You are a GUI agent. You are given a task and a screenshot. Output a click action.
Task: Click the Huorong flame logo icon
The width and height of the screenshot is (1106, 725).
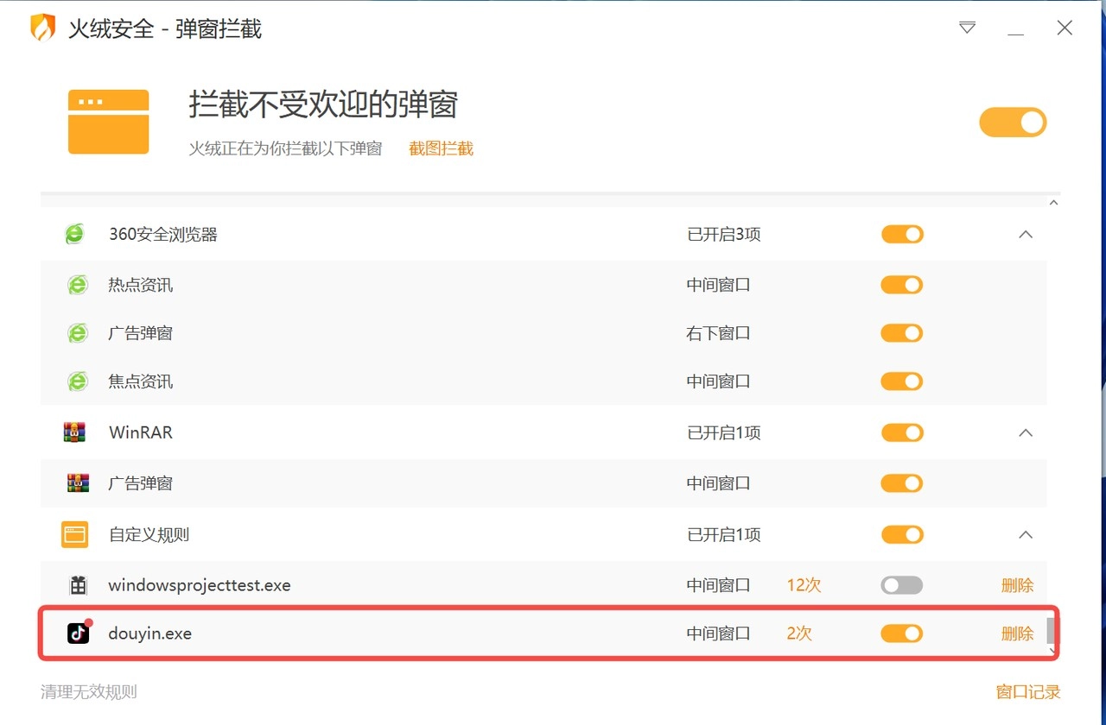coord(42,28)
